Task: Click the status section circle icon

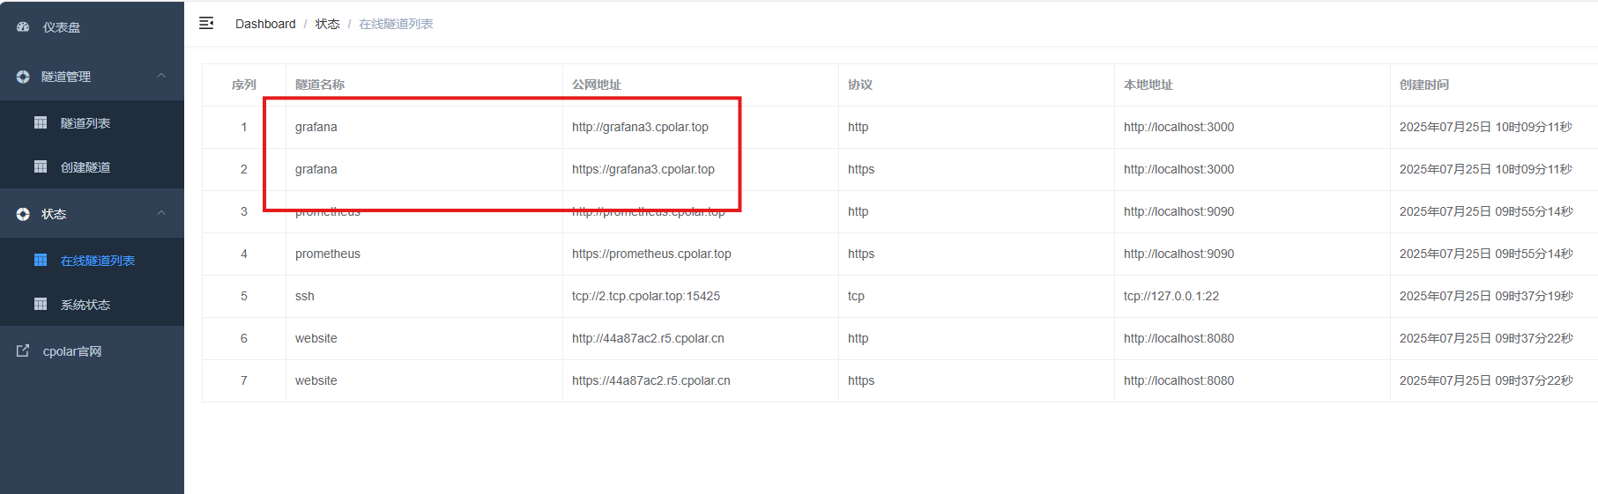Action: [23, 214]
